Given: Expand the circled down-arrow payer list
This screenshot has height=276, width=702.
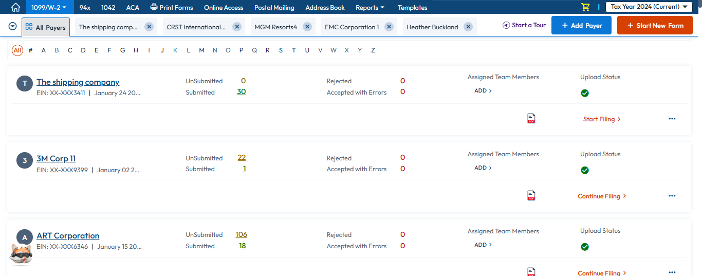Looking at the screenshot, I should pyautogui.click(x=13, y=26).
